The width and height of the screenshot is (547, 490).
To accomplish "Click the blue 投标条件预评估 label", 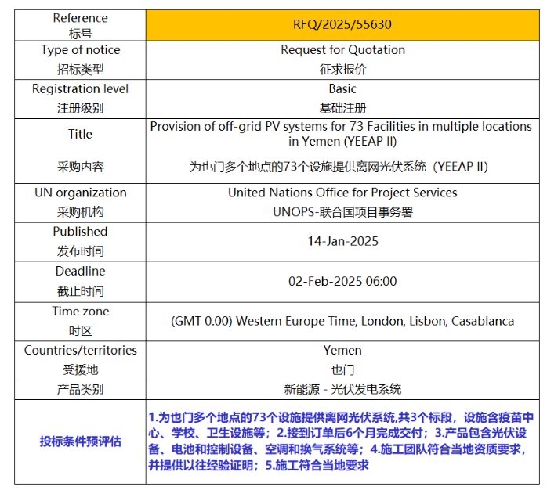I will pos(80,441).
